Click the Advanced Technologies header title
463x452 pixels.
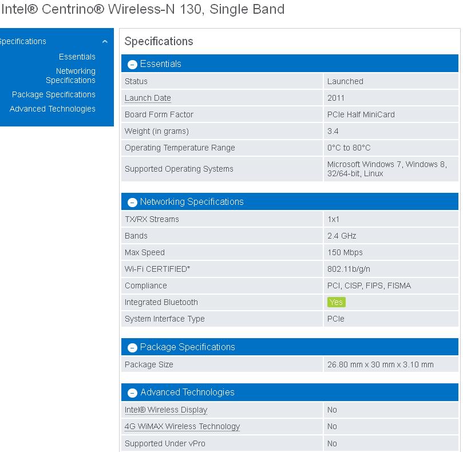pyautogui.click(x=188, y=392)
